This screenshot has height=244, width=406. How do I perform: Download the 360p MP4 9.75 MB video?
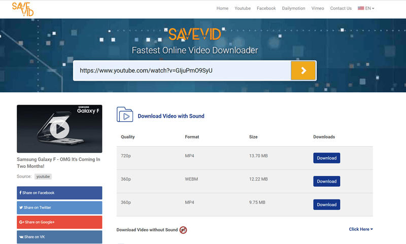[327, 204]
